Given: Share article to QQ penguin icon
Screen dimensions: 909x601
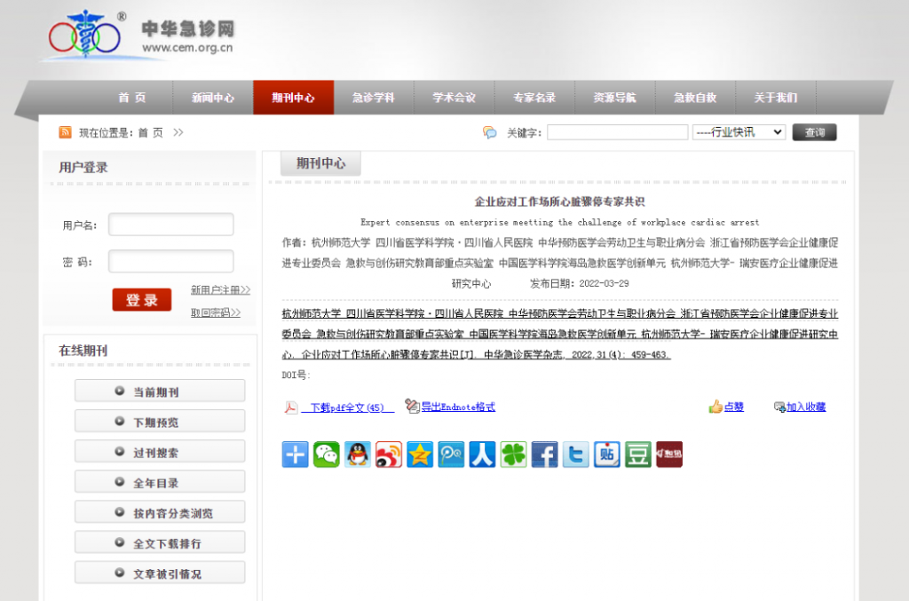Looking at the screenshot, I should [358, 455].
